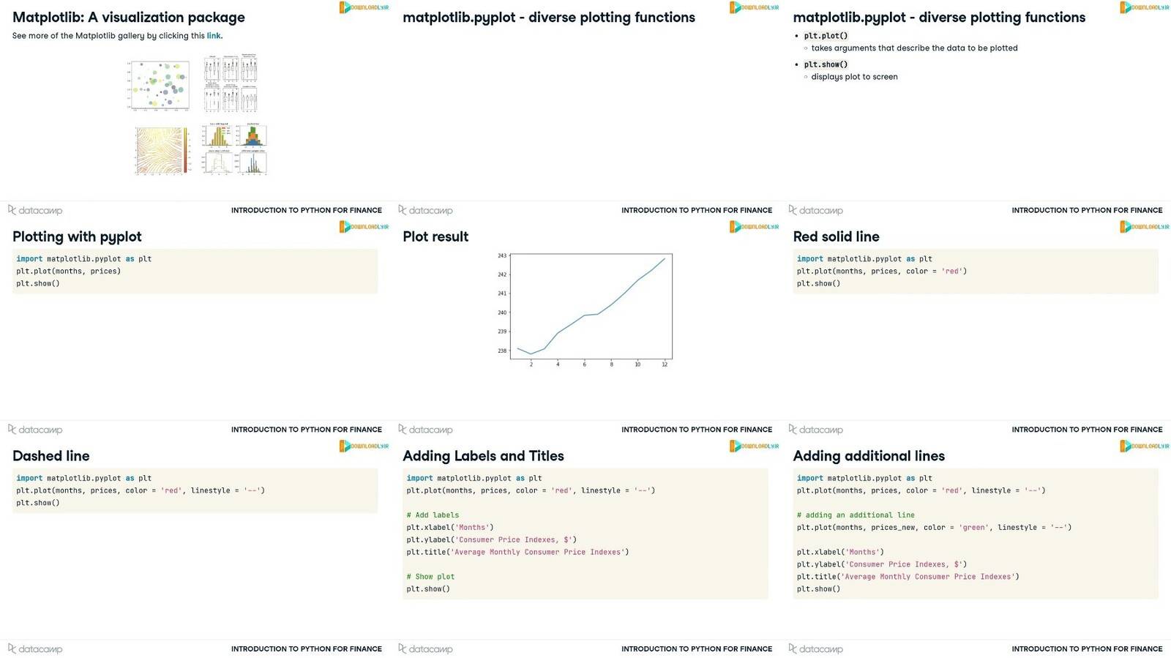Viewport: 1171px width, 658px height.
Task: Open the Matplotlib gallery "link" hyperlink
Action: tap(213, 36)
